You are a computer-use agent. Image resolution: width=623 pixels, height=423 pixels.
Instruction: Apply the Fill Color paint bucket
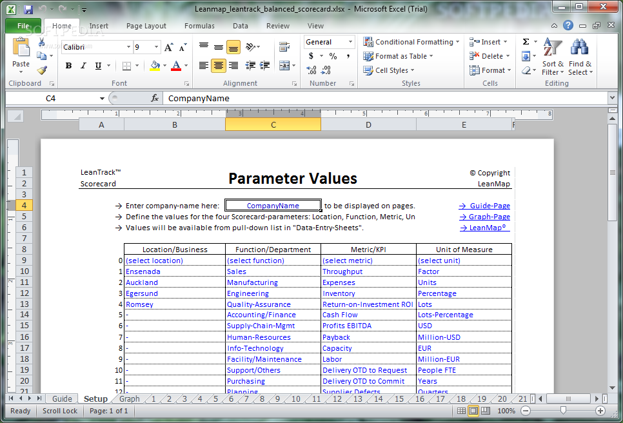[155, 66]
